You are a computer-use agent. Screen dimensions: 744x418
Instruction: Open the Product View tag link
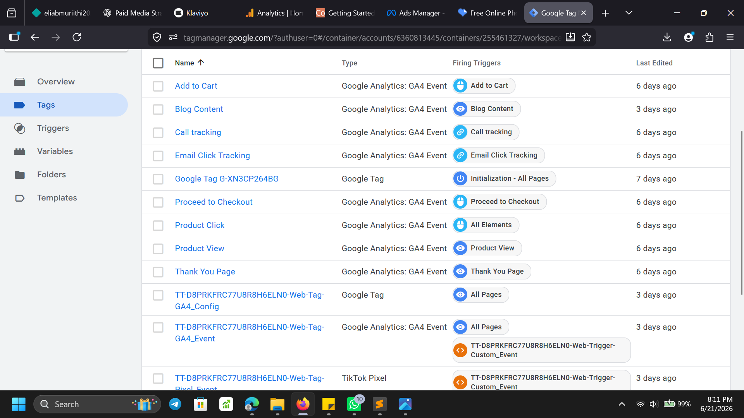[200, 248]
